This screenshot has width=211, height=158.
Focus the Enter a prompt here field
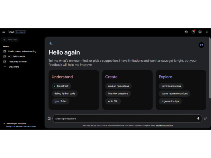124,118
